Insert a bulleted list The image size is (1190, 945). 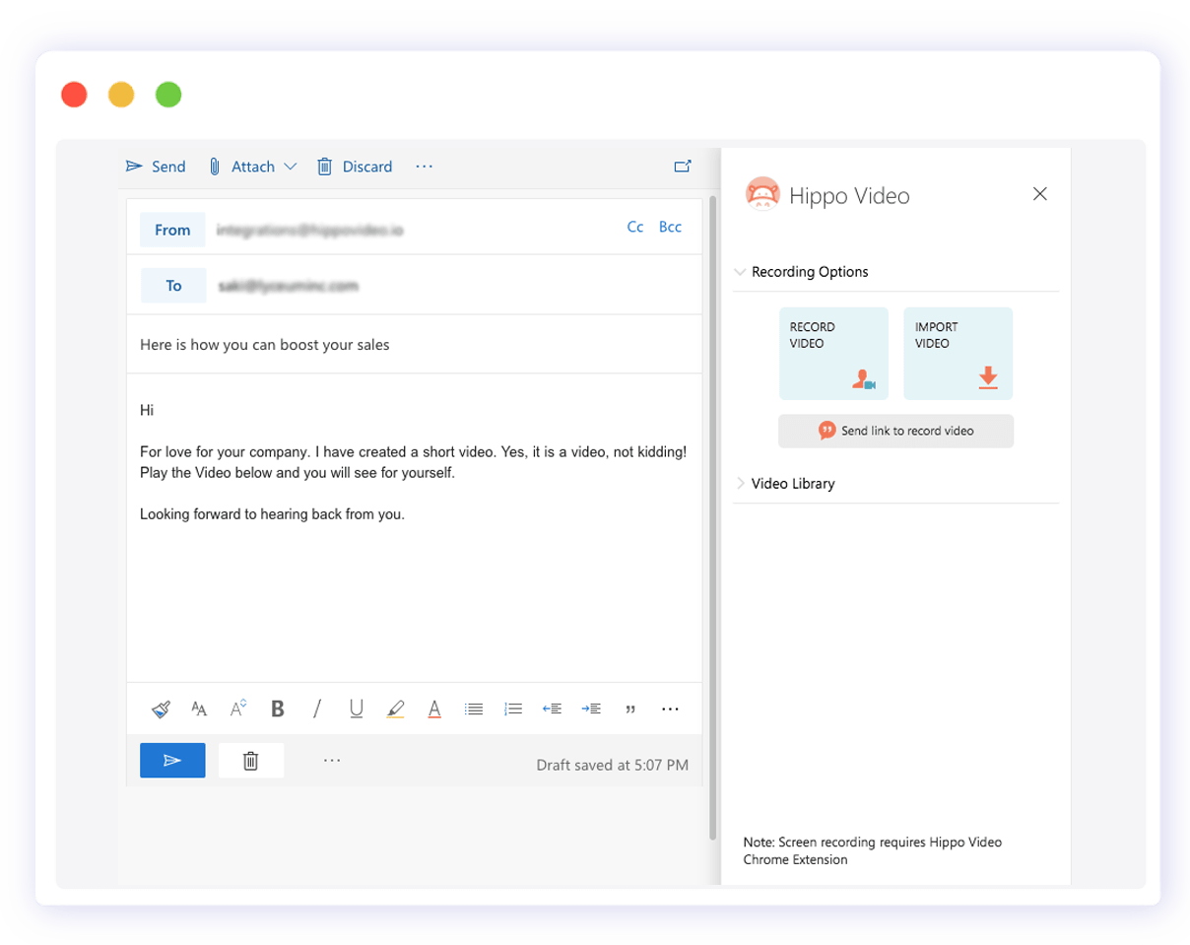click(473, 709)
